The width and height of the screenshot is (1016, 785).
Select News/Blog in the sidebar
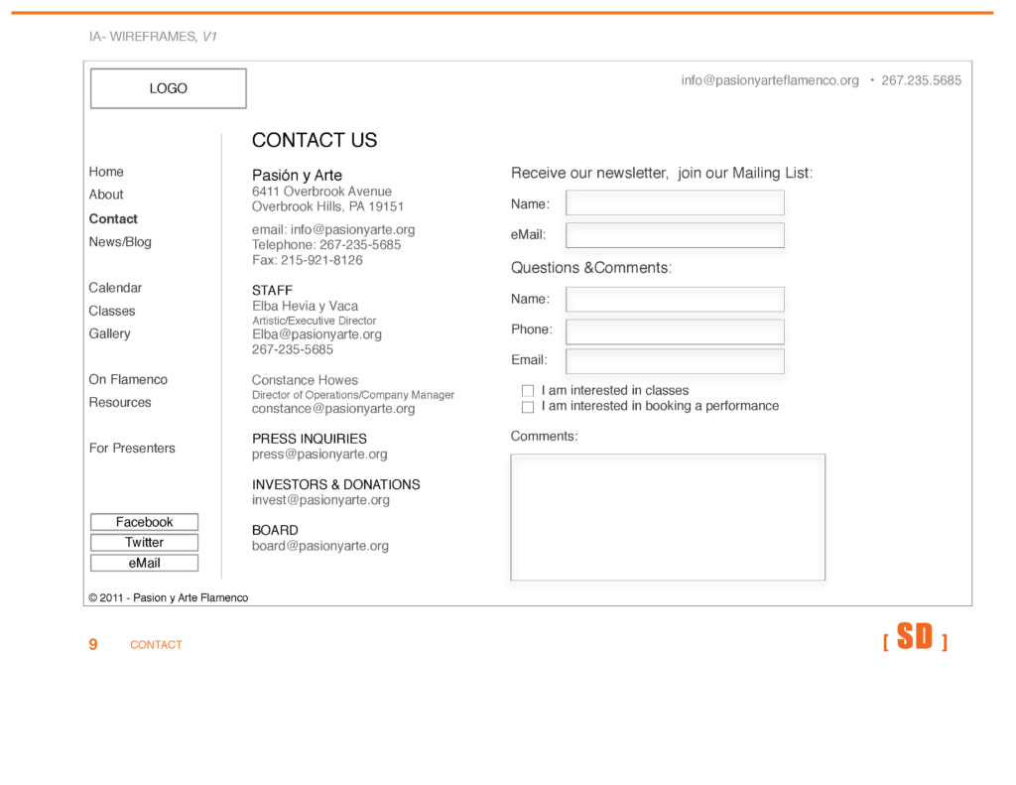[120, 242]
